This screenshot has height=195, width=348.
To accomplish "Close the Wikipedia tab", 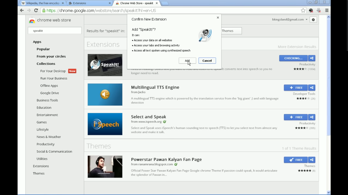I will tap(63, 3).
